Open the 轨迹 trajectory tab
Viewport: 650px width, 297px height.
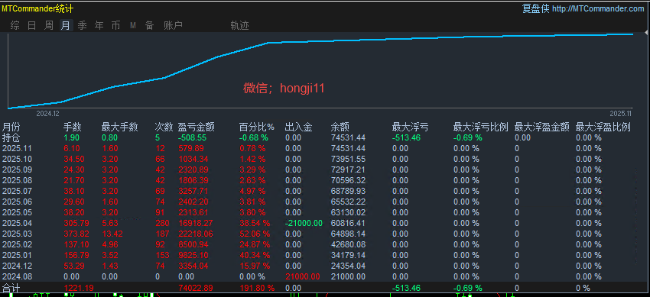tap(239, 26)
